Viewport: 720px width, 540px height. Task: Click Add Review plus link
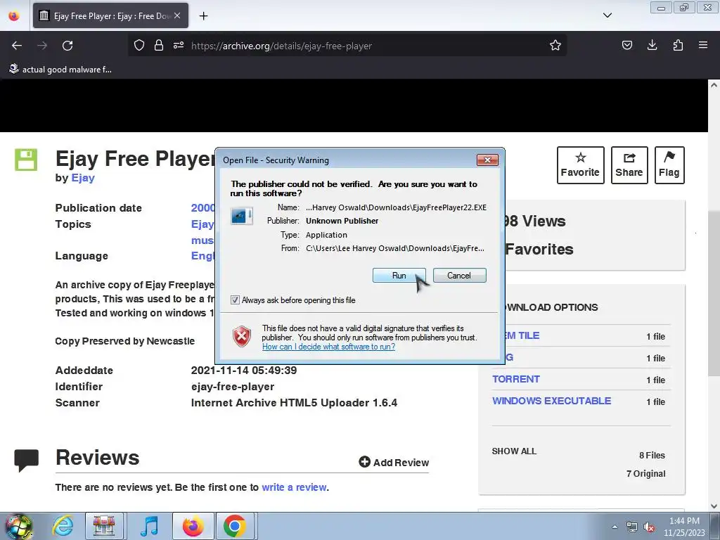tap(394, 463)
